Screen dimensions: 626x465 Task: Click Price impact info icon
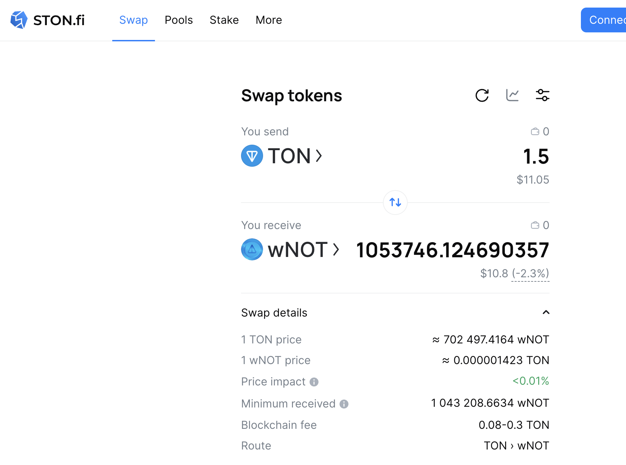pyautogui.click(x=314, y=382)
